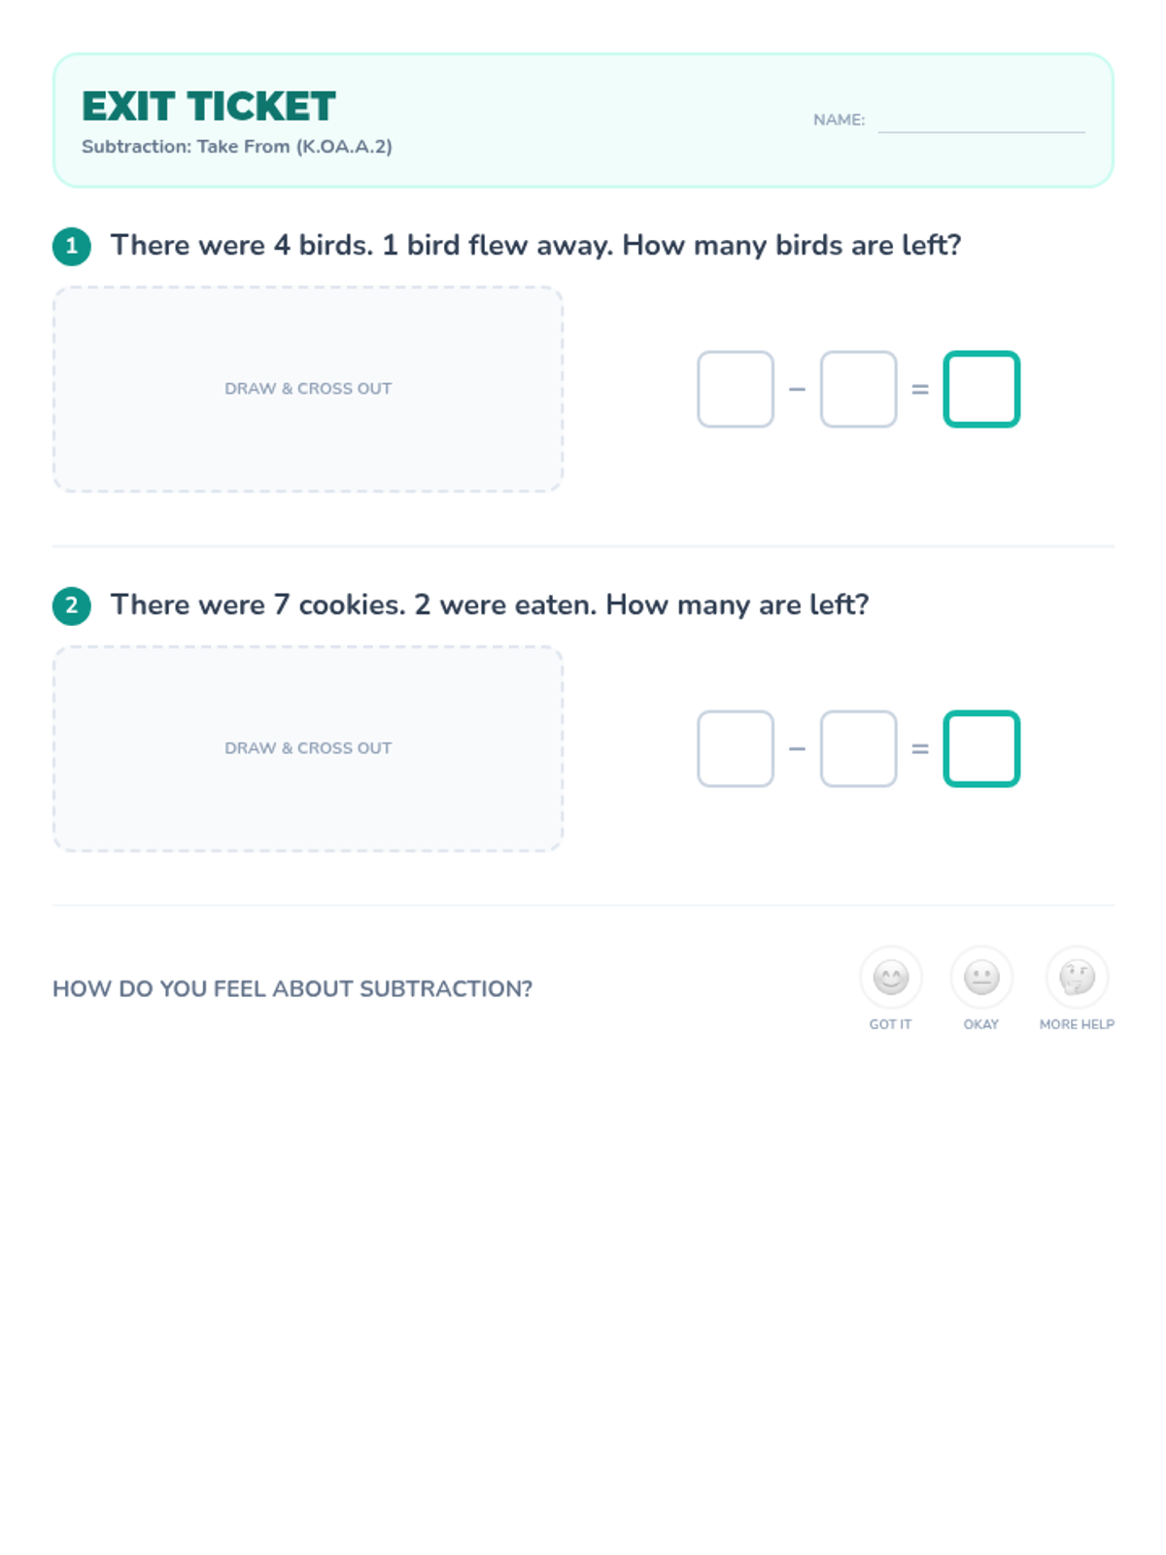Click the green answer box for birds
Screen dimensions: 1166x1555
click(x=981, y=390)
